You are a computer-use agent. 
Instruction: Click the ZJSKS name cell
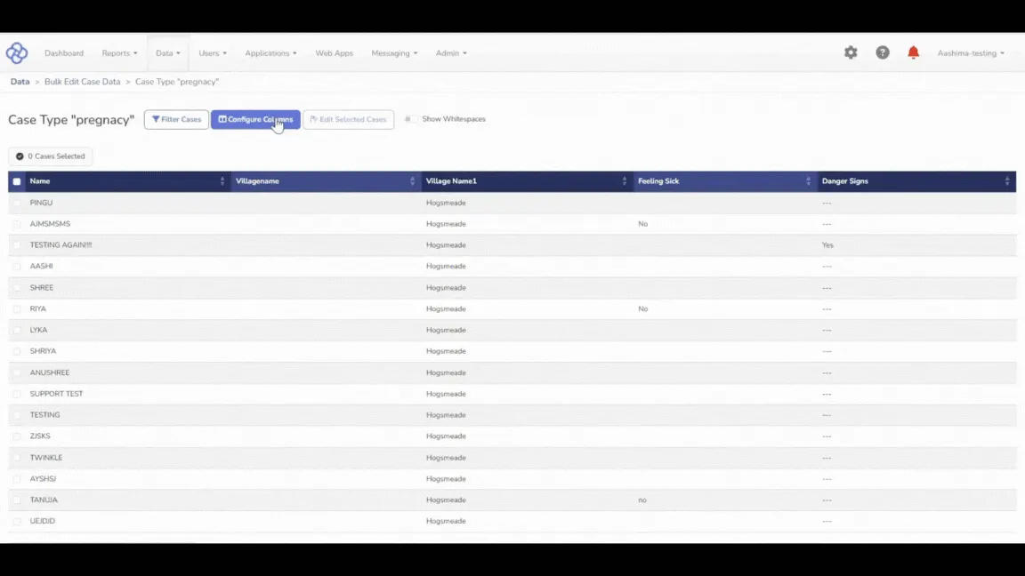[40, 436]
